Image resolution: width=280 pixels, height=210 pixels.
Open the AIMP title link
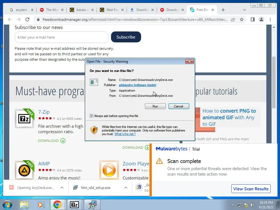coord(44,164)
